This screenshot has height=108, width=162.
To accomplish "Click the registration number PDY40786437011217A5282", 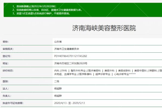I will tap(70, 56).
